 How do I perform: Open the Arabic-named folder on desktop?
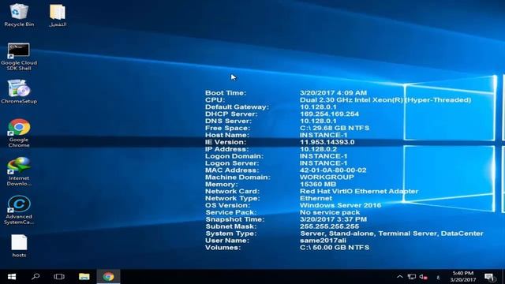click(x=58, y=15)
